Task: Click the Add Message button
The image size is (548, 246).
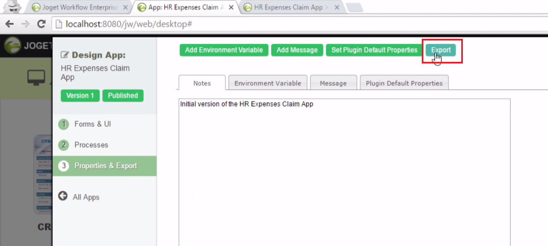Action: (x=297, y=50)
